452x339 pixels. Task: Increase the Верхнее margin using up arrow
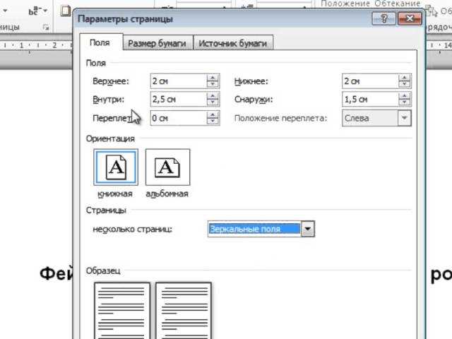coord(213,78)
